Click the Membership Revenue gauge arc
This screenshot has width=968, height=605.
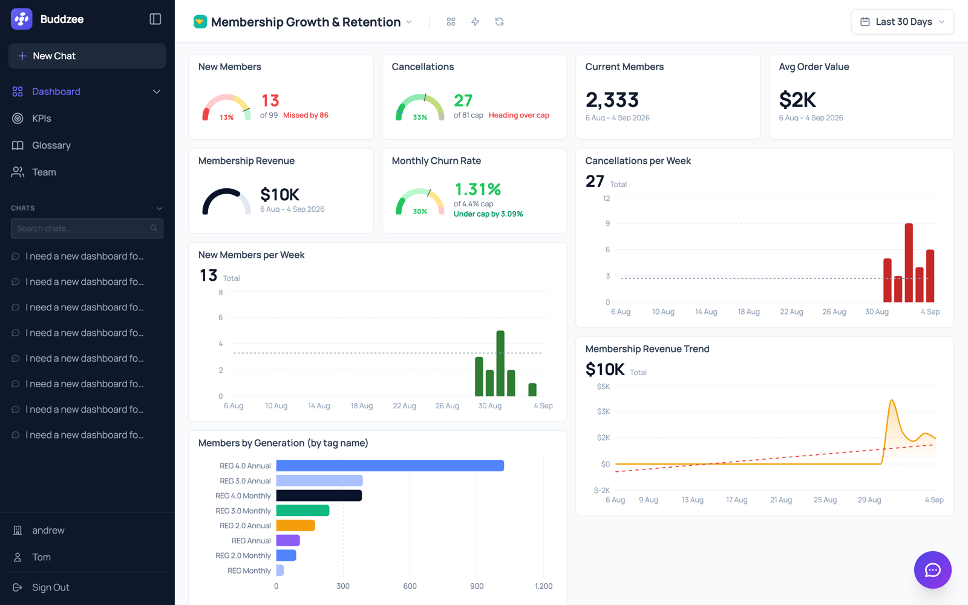(x=226, y=201)
